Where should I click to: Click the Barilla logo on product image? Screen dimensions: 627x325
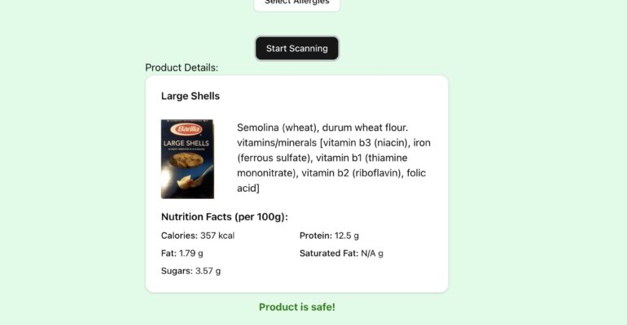click(187, 129)
